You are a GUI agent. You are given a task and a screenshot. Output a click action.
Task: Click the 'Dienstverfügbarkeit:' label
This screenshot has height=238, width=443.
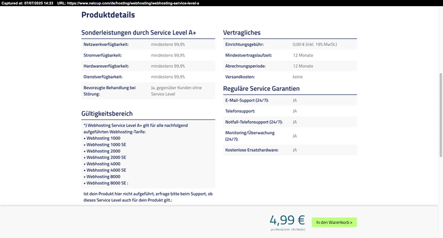coord(103,77)
